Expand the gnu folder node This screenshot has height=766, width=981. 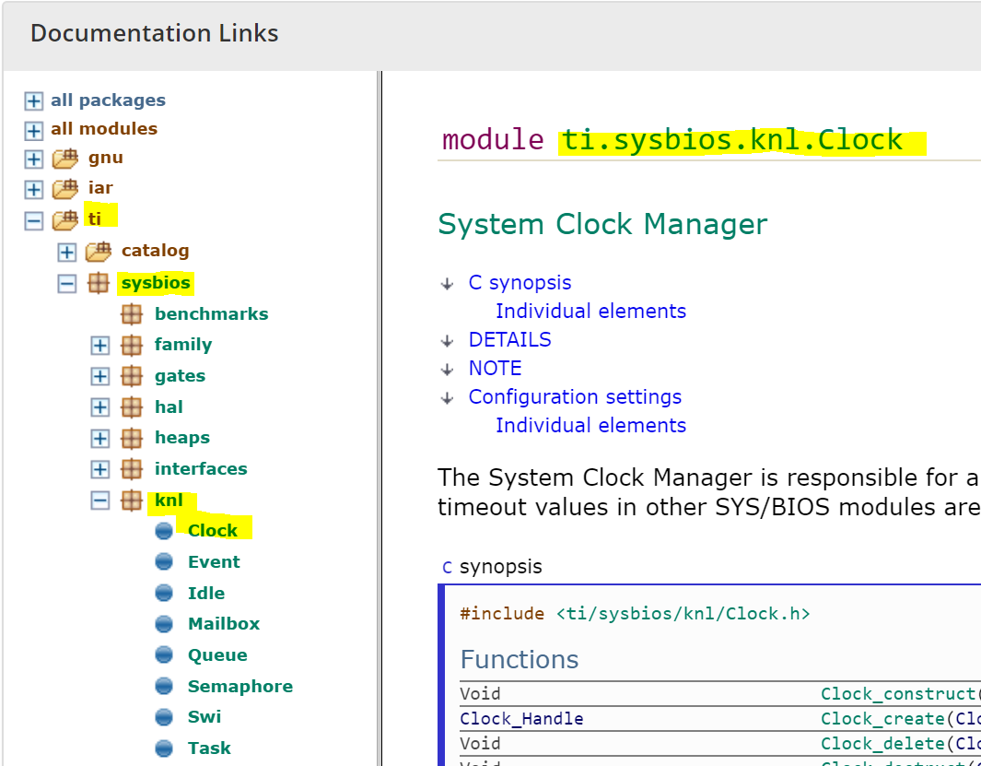pos(34,159)
